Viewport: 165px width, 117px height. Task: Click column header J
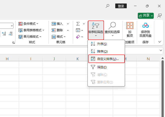pyautogui.click(x=54, y=59)
